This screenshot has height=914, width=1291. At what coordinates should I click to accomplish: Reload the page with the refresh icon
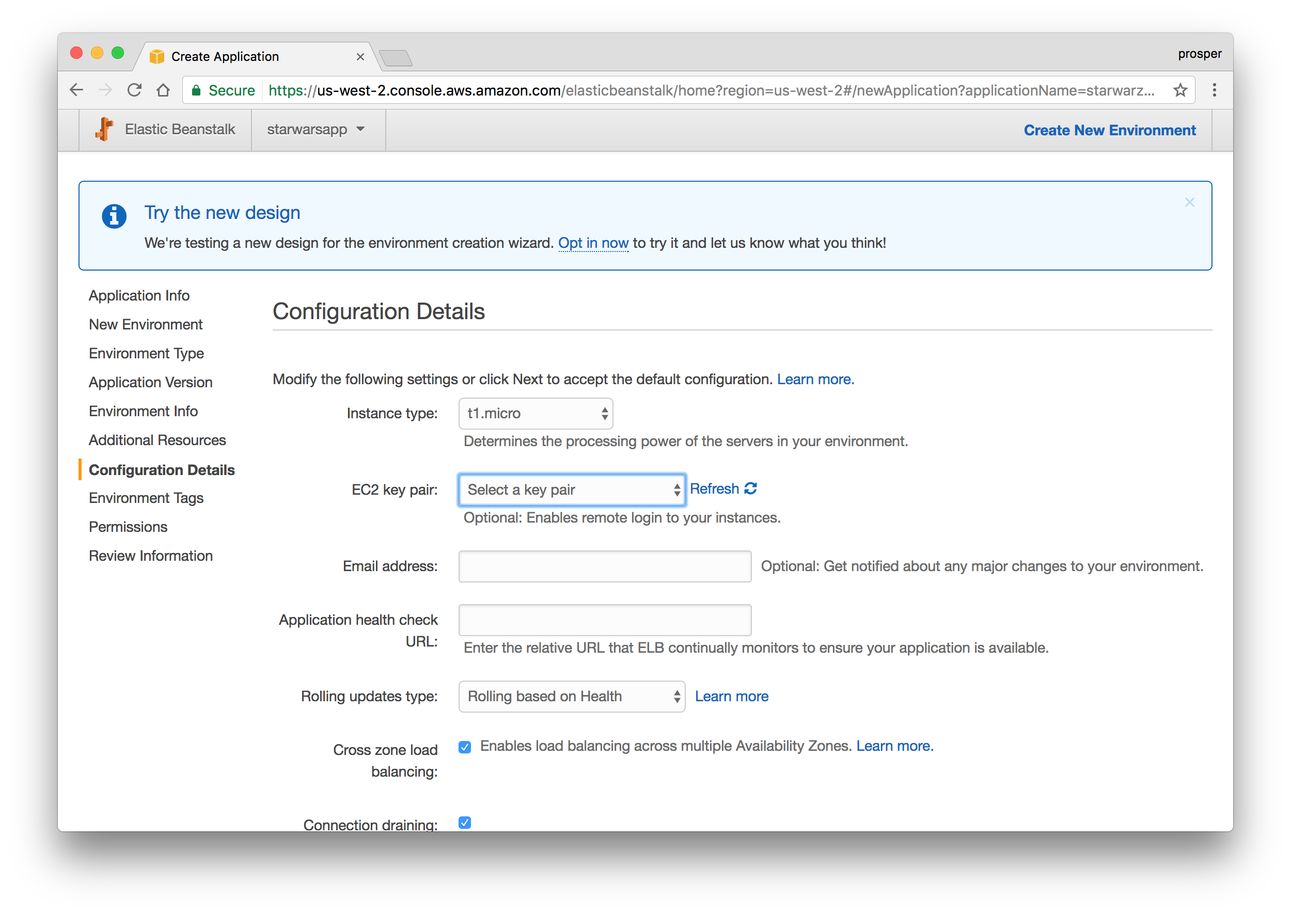(x=134, y=90)
